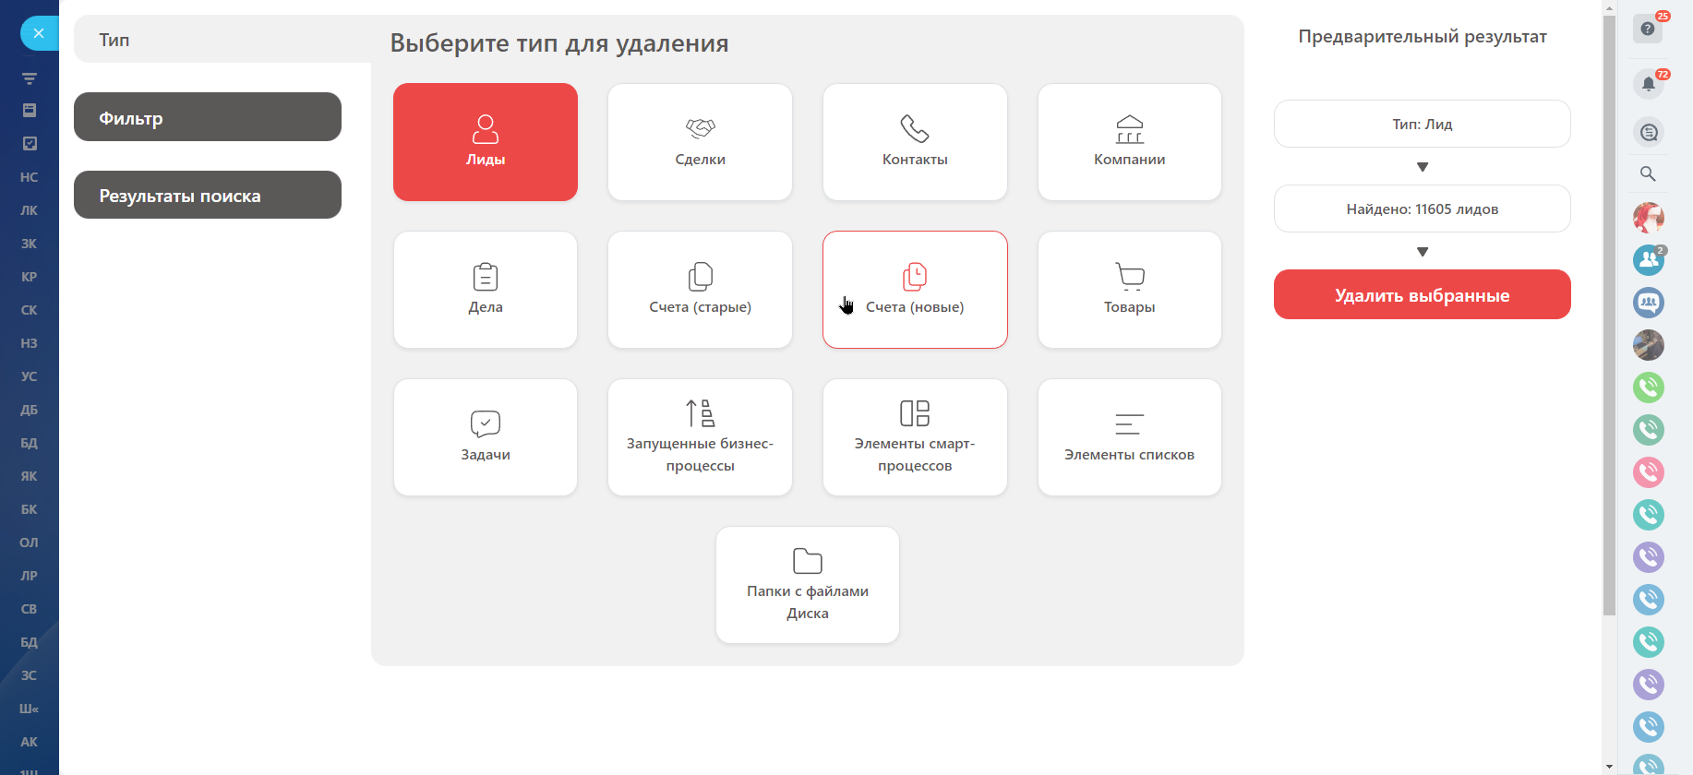
Task: Choose Запущенные бизнес-процессы card
Action: (700, 437)
